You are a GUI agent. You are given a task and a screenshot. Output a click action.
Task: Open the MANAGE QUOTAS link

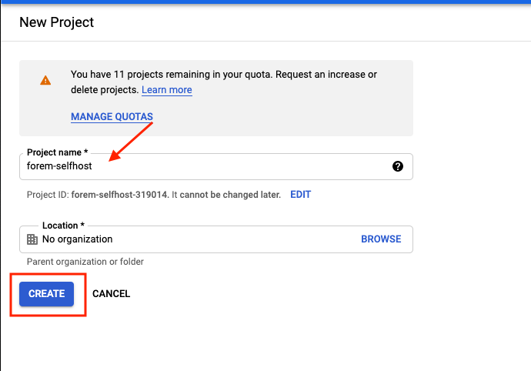coord(112,116)
